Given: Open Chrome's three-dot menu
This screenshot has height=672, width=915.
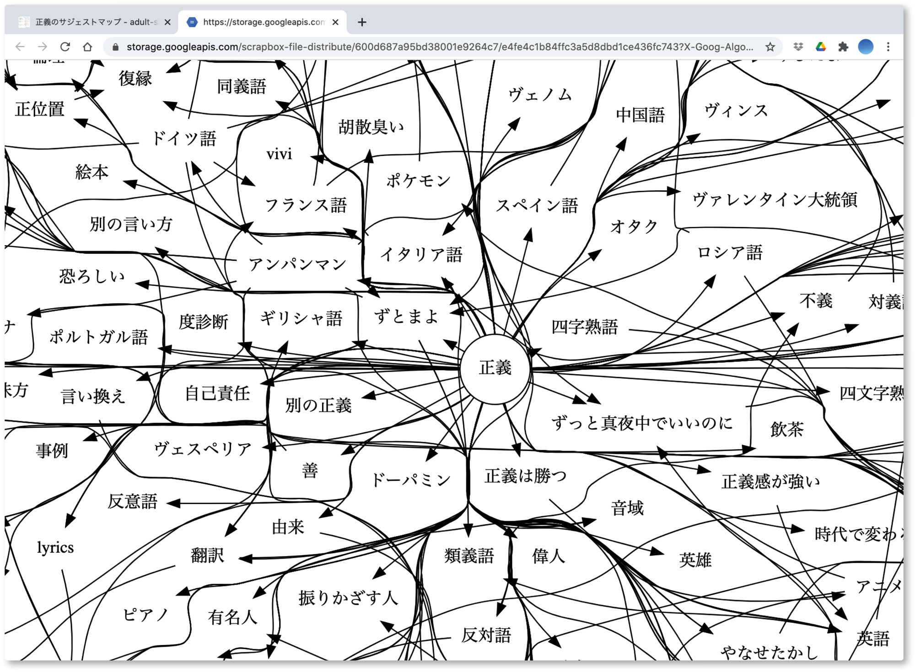Looking at the screenshot, I should coord(888,47).
